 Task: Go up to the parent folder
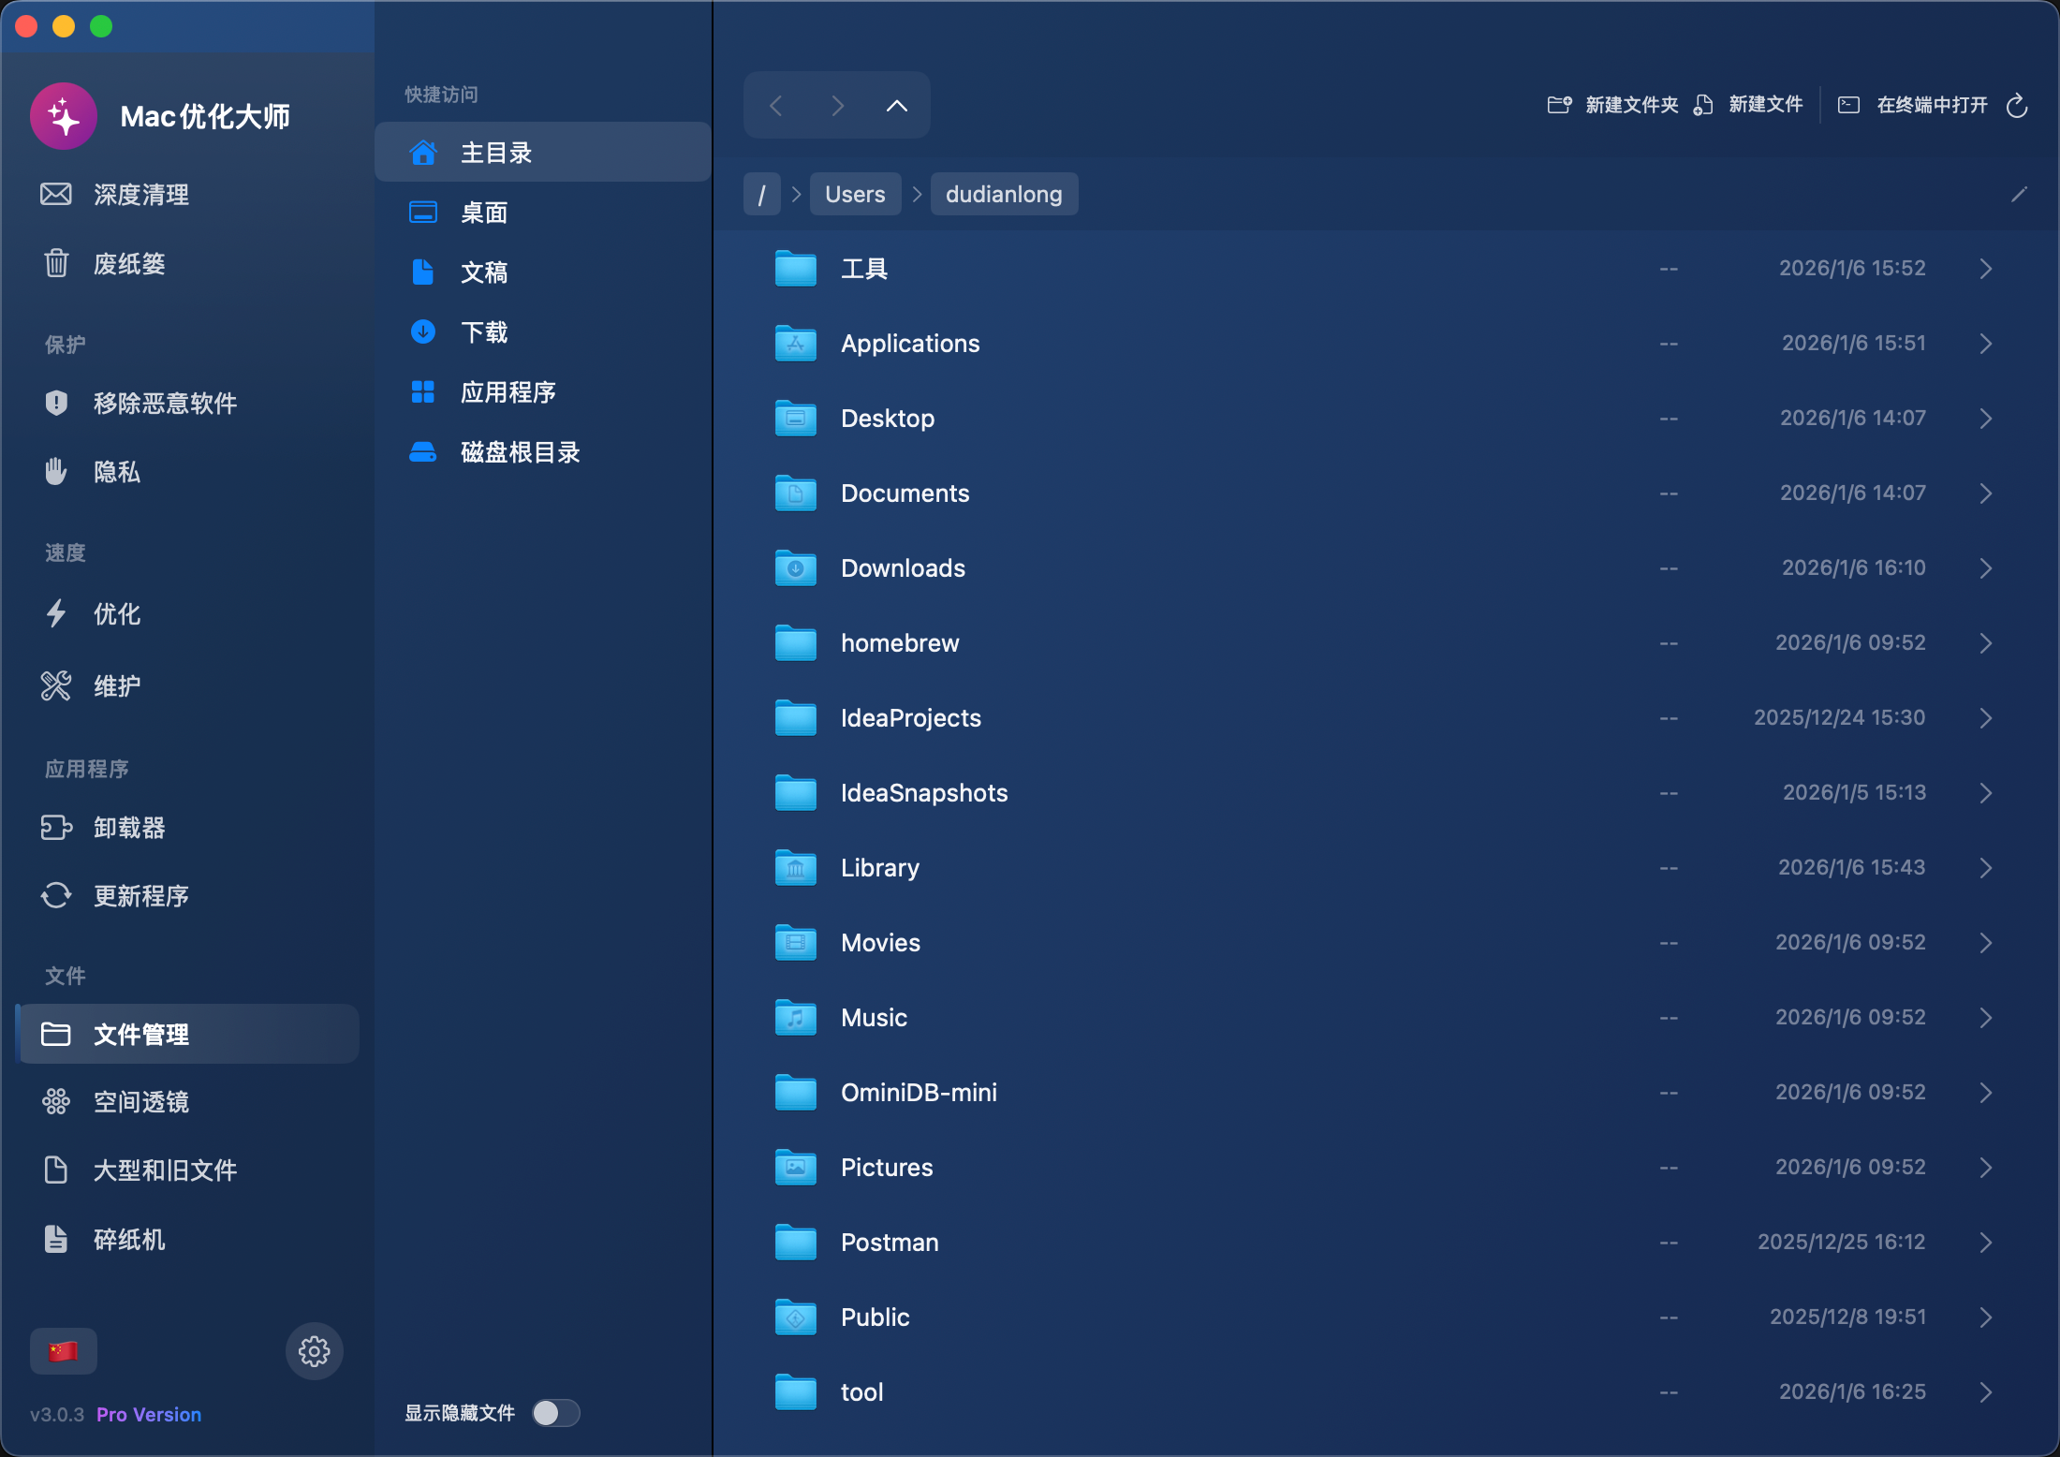(x=896, y=106)
